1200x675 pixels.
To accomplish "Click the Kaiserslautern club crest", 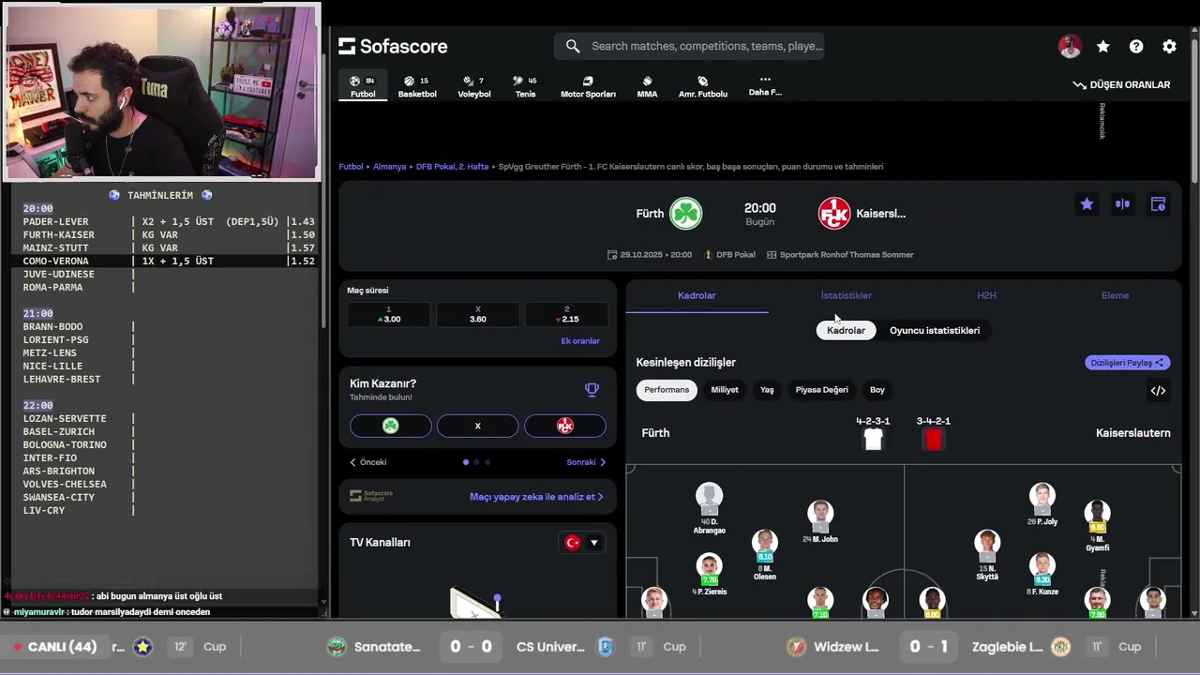I will coord(834,214).
